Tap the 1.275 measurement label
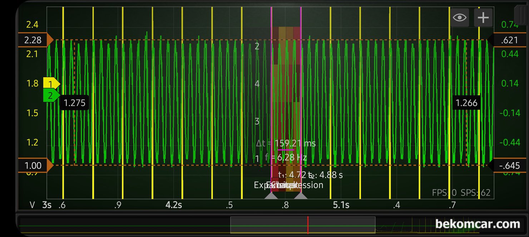This screenshot has height=237, width=529. pos(74,103)
